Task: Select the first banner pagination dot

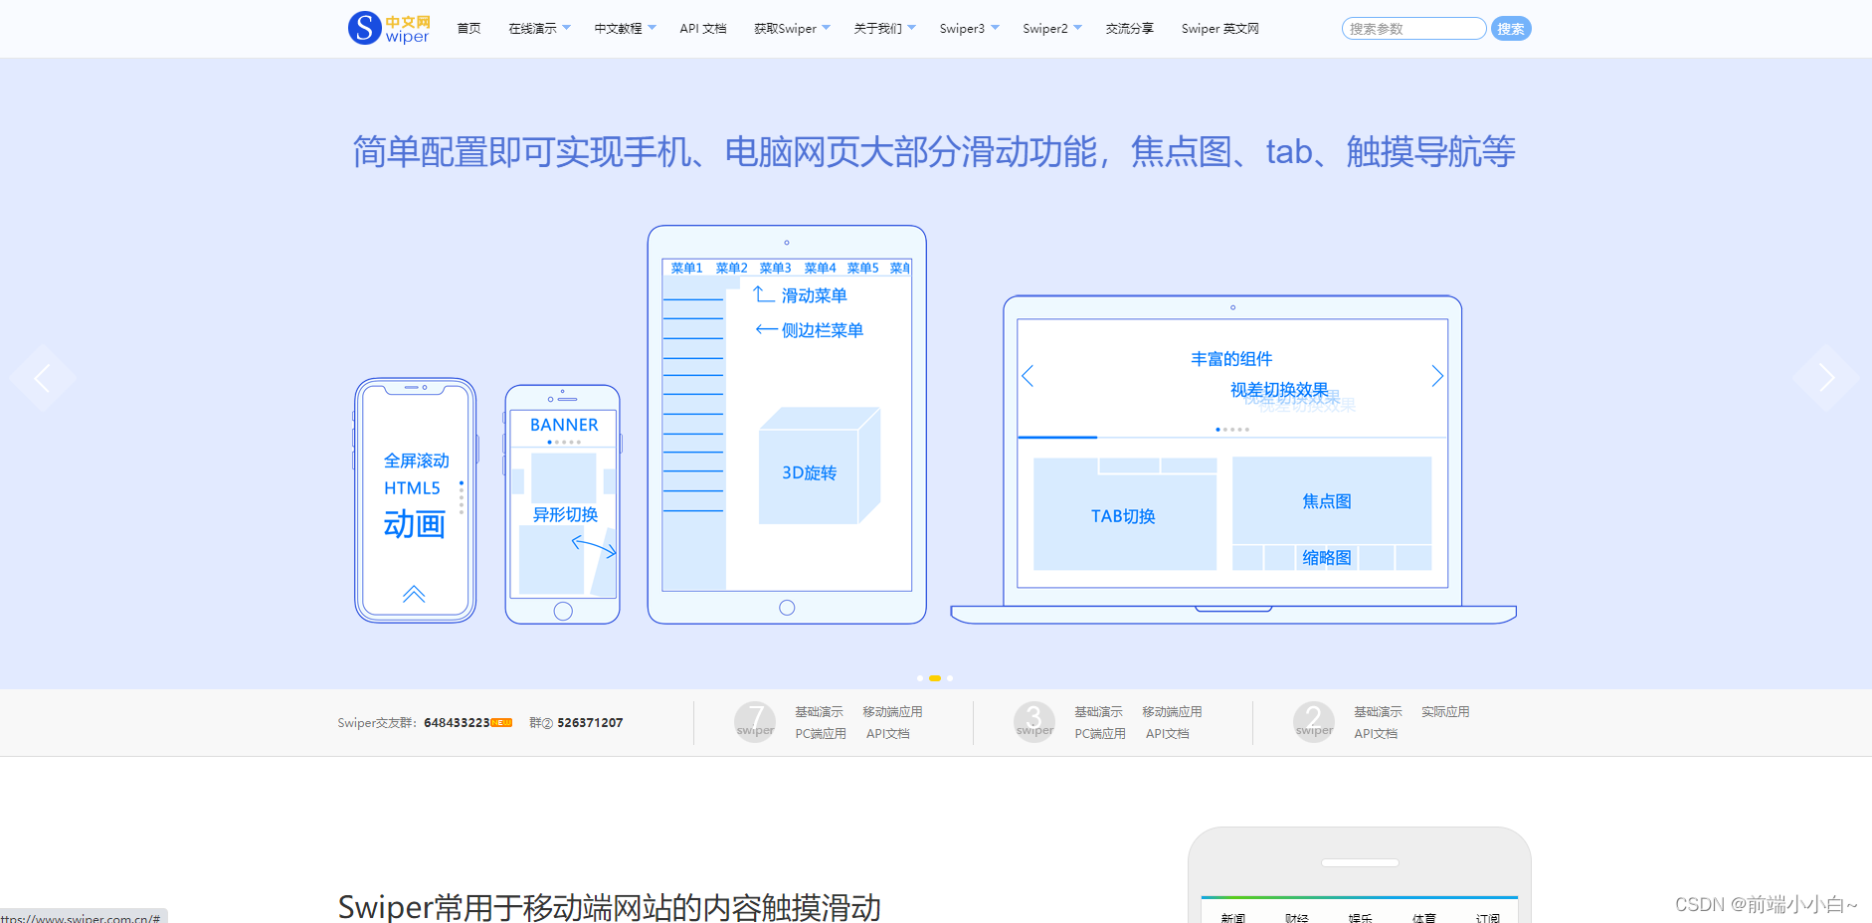Action: tap(920, 678)
